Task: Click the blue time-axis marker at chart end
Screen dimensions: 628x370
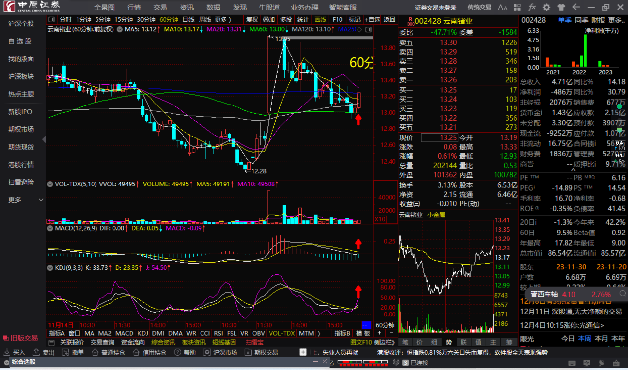Action: tap(366, 325)
